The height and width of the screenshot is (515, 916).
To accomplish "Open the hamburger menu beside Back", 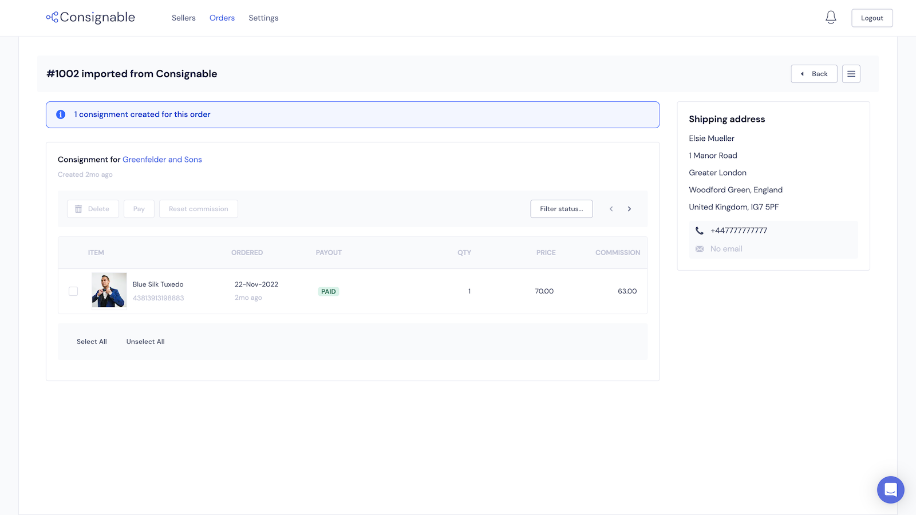I will click(x=851, y=74).
